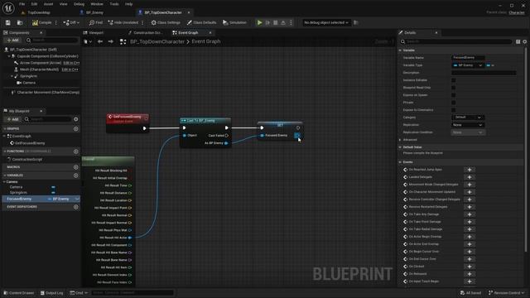Click Edit in C++ link for Arrow Component
This screenshot has width=530, height=298.
[71, 63]
